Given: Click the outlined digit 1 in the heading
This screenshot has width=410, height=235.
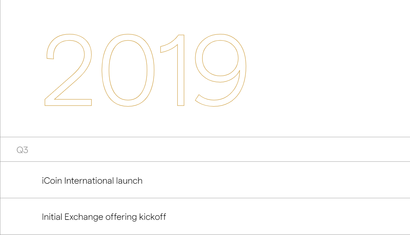Looking at the screenshot, I should point(181,70).
